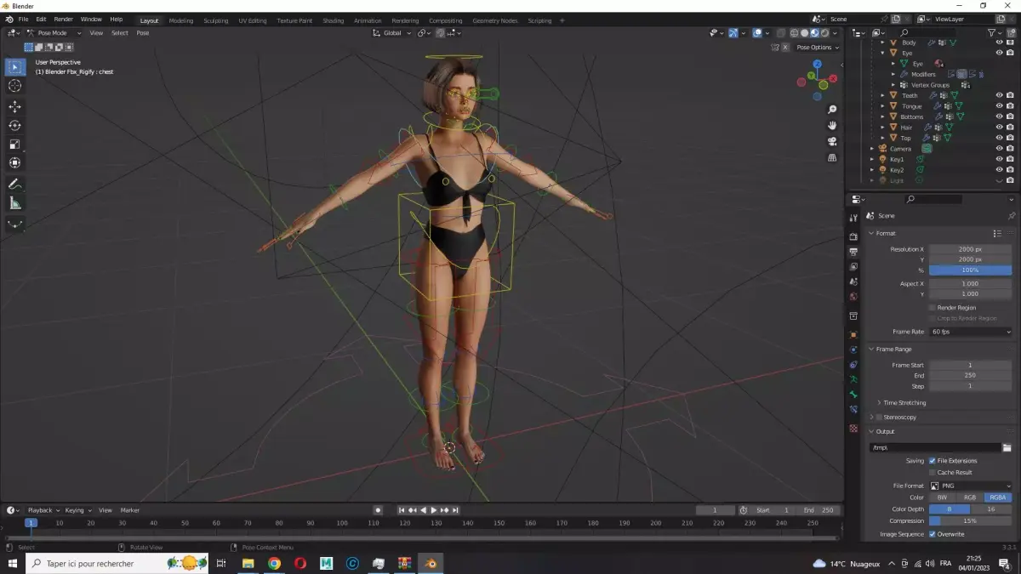Select the Breakdowner pose tool
The image size is (1021, 574).
pos(15,224)
